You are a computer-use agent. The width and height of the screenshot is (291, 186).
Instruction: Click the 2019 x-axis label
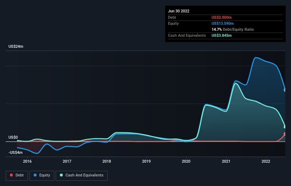pos(146,161)
